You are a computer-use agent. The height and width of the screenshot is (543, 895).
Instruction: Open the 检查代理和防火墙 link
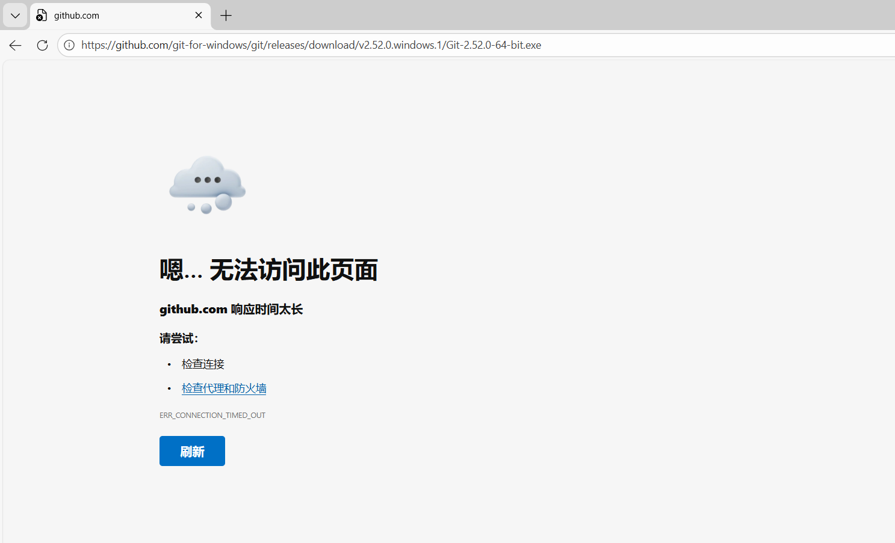224,388
